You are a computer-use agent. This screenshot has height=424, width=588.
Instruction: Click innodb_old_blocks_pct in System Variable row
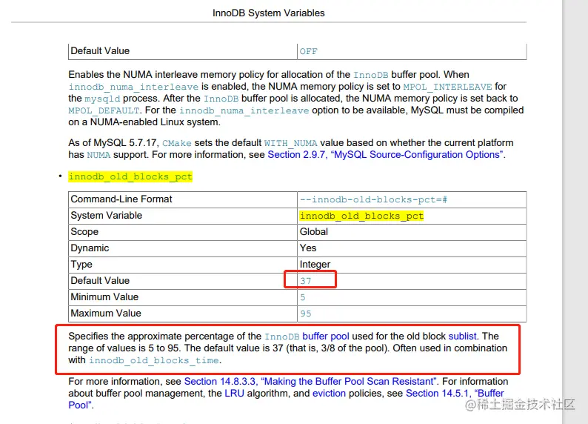coord(361,216)
